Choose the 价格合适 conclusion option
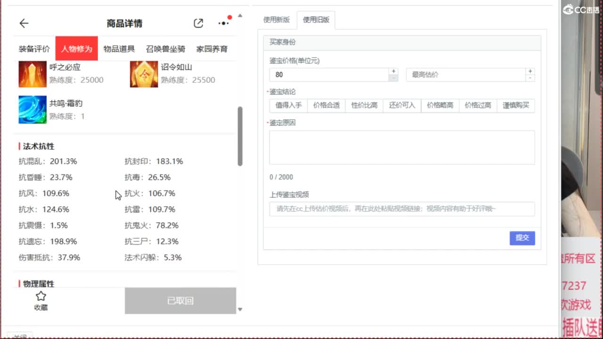The height and width of the screenshot is (339, 603). point(326,105)
